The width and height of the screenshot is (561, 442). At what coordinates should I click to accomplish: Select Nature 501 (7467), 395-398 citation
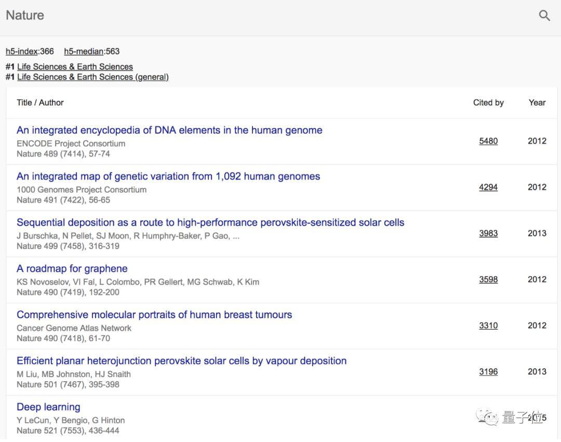(x=68, y=385)
